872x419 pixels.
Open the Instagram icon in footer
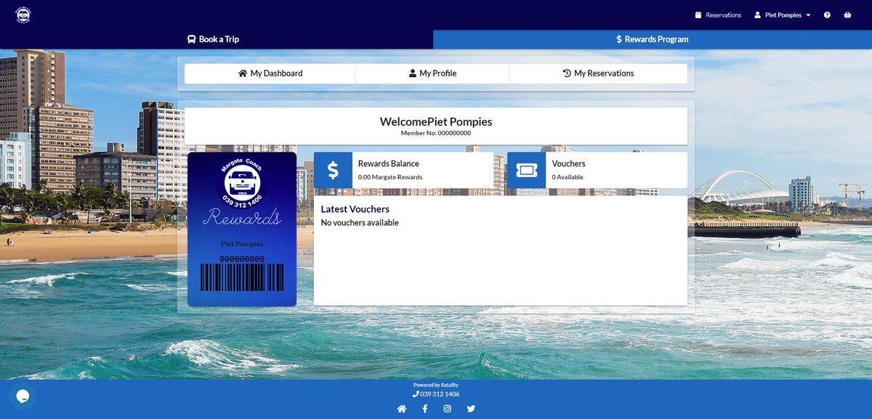448,409
